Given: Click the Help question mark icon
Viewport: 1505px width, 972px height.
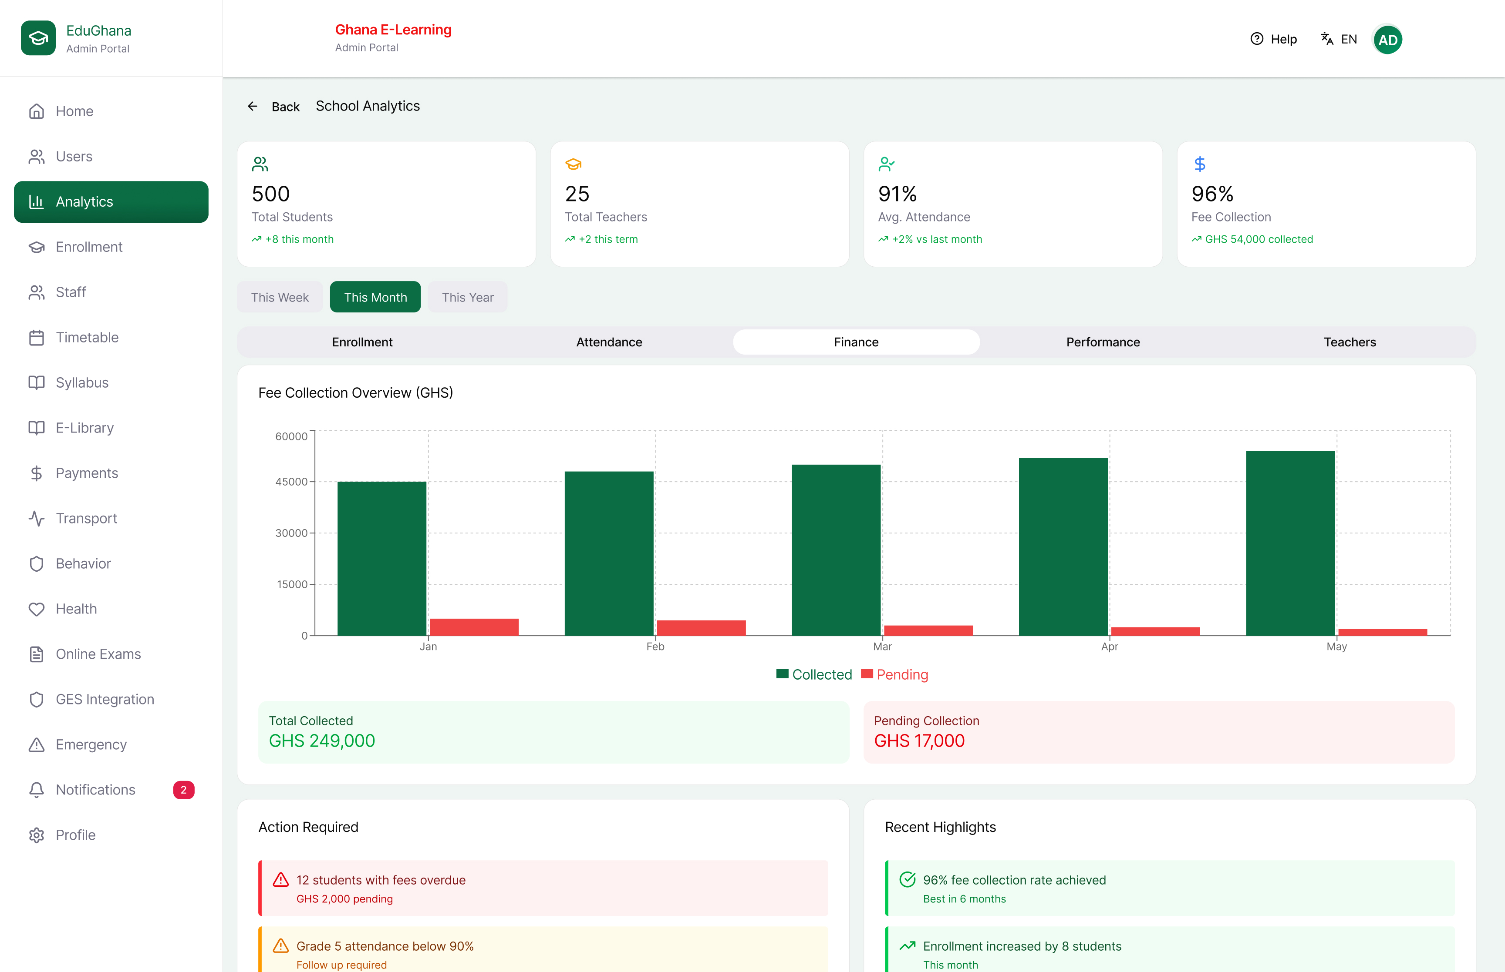Looking at the screenshot, I should point(1257,39).
